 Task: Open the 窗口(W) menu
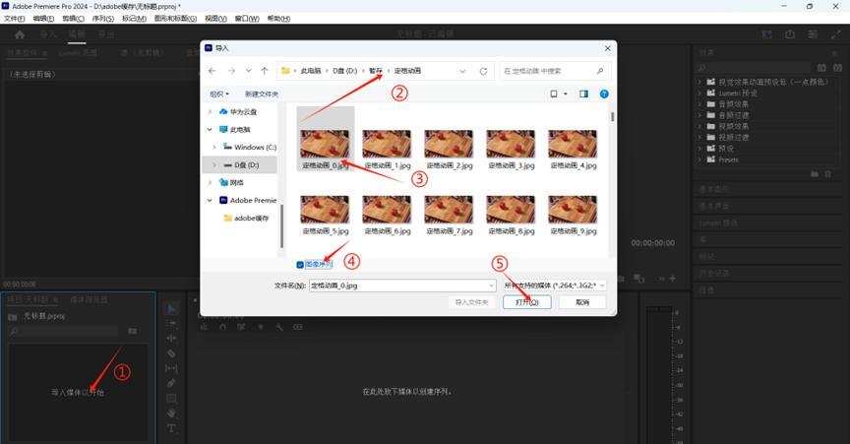[x=247, y=19]
